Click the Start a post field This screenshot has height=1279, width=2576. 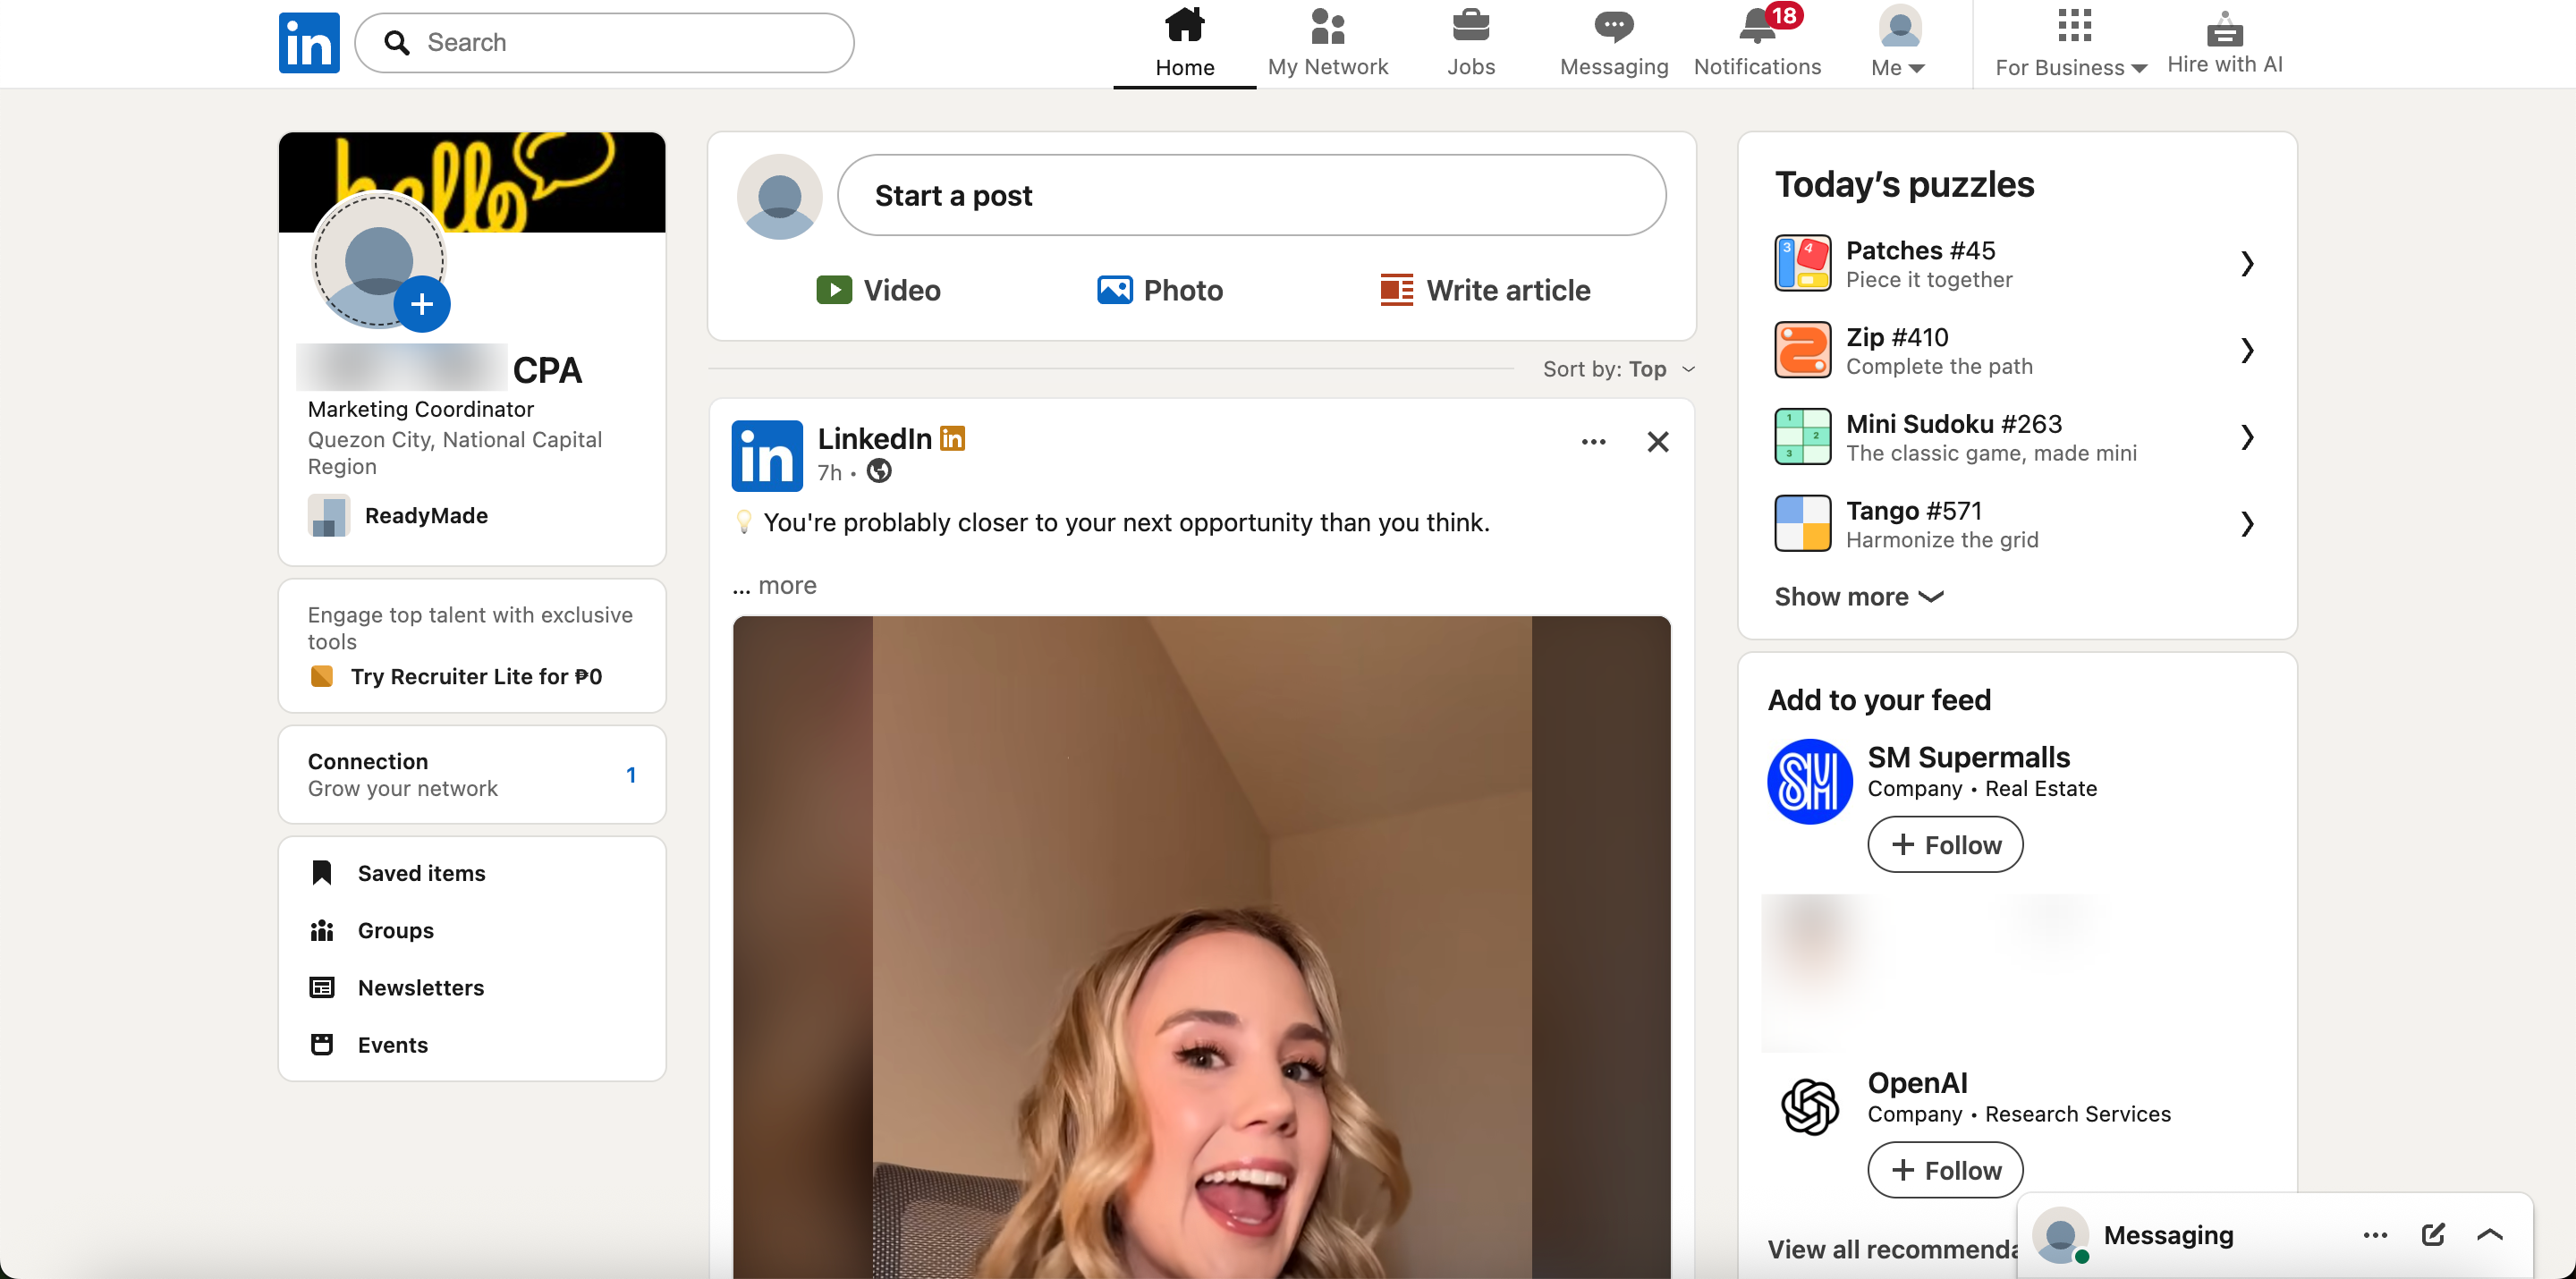(1251, 195)
